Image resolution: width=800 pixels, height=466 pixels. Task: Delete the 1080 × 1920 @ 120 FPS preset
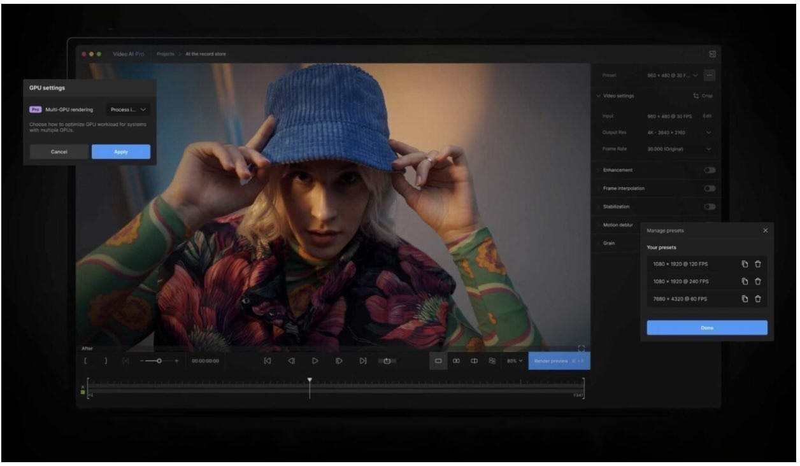757,264
